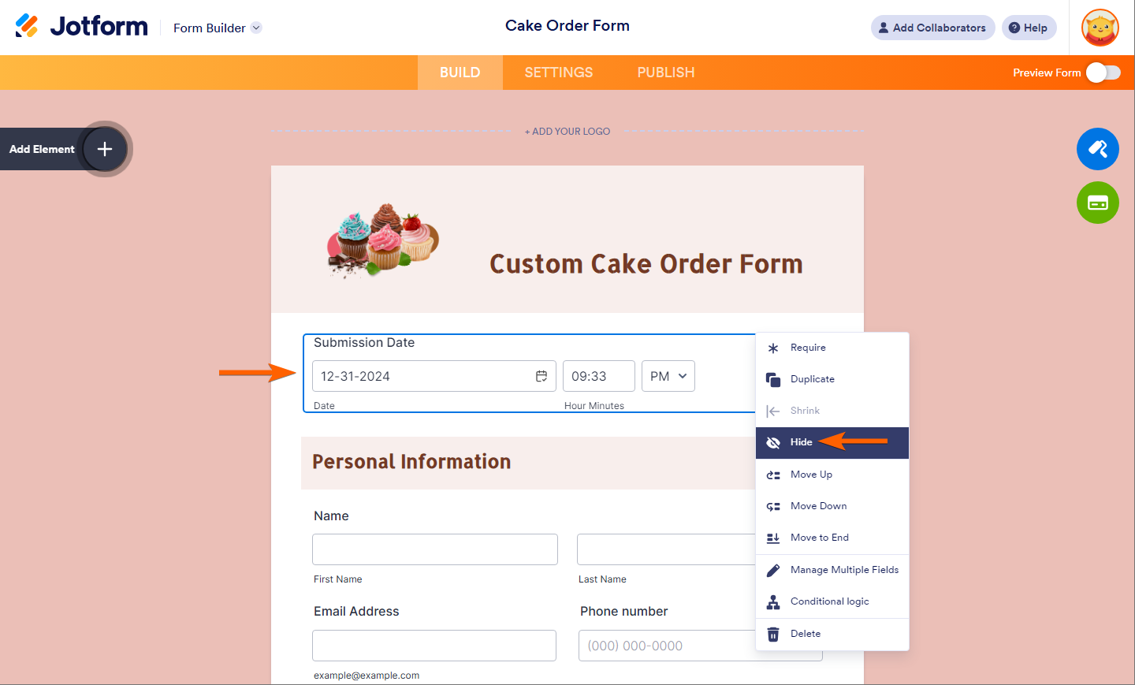Open the Form Designer paint roller icon
Image resolution: width=1135 pixels, height=685 pixels.
[x=1097, y=149]
